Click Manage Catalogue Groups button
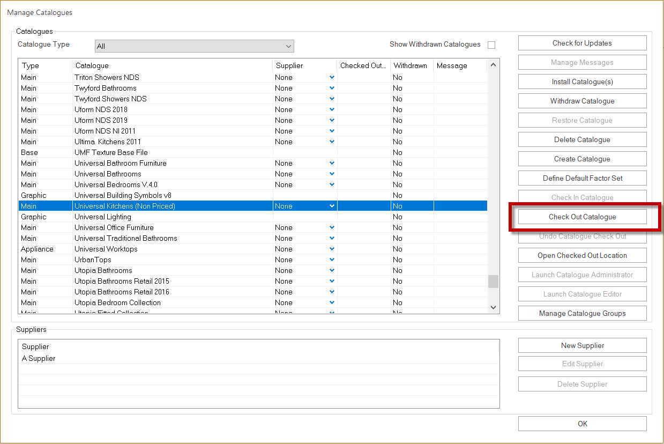The height and width of the screenshot is (444, 664). [x=582, y=313]
